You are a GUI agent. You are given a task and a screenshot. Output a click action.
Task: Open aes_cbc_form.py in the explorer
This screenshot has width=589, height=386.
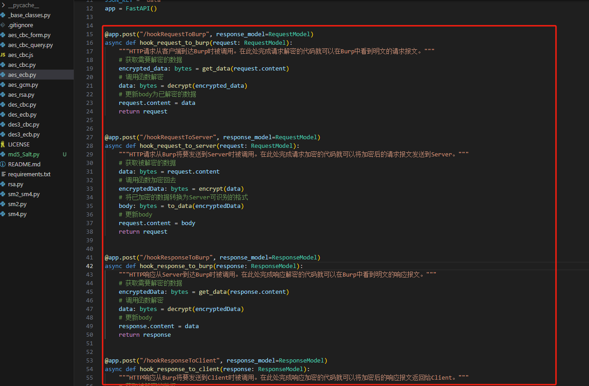click(x=29, y=35)
